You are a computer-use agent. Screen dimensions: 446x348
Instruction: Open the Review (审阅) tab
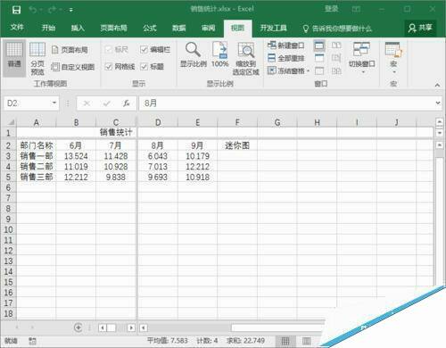(x=208, y=28)
